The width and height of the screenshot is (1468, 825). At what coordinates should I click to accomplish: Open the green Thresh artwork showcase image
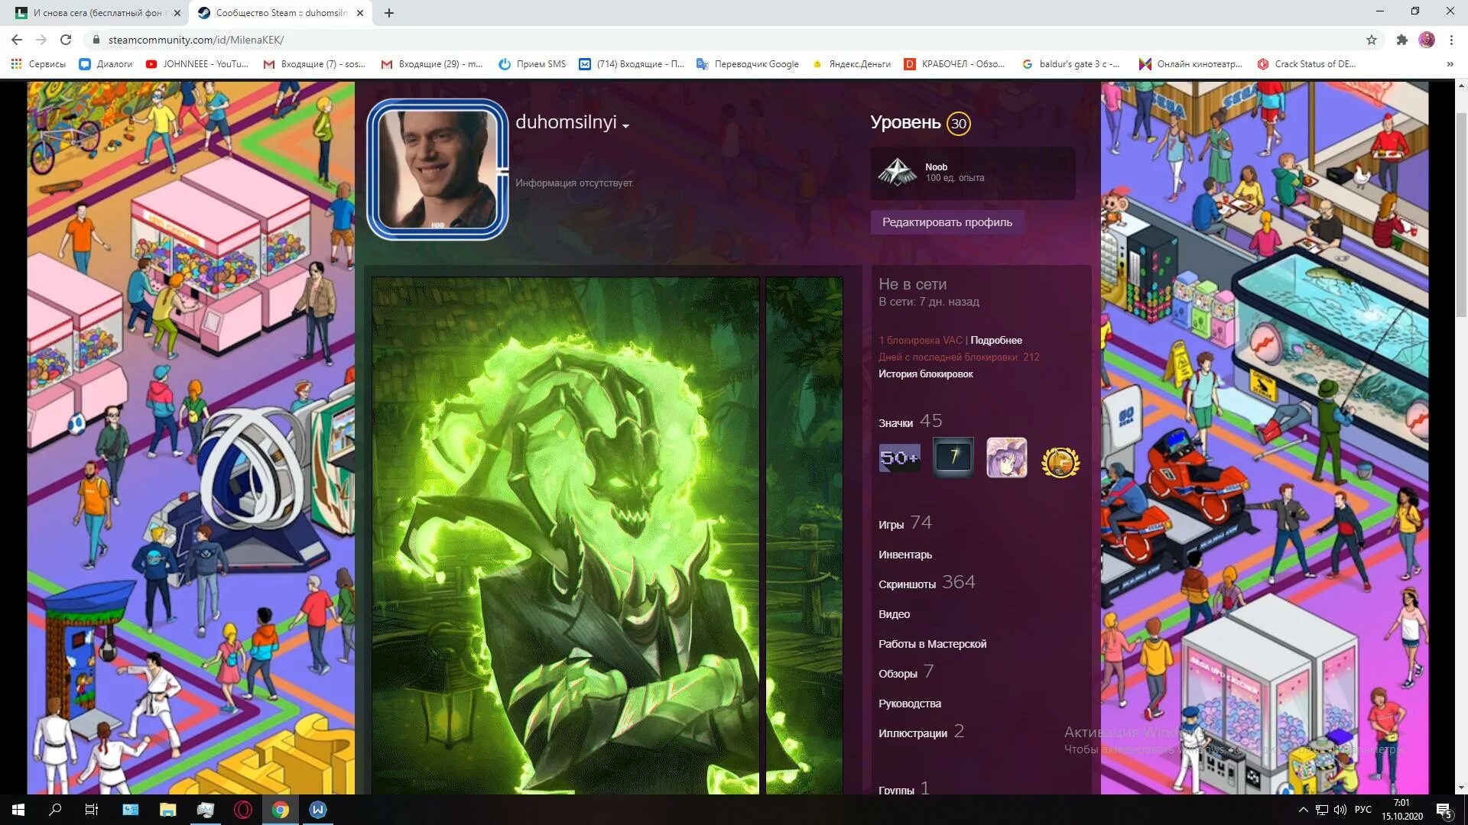pyautogui.click(x=566, y=535)
